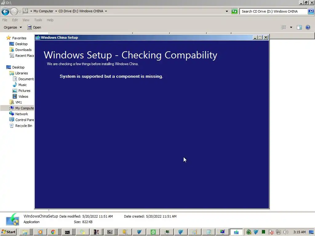The height and width of the screenshot is (236, 315).
Task: Click the 3:15 AM taskbar clock
Action: pos(299,232)
